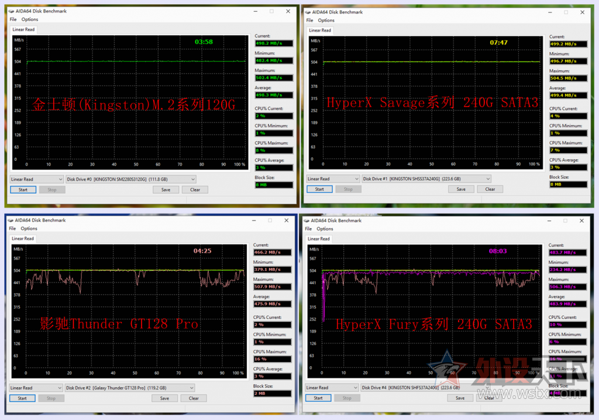
Task: Select Linear Read tab in SHFS37A240G window
Action: pyautogui.click(x=319, y=239)
